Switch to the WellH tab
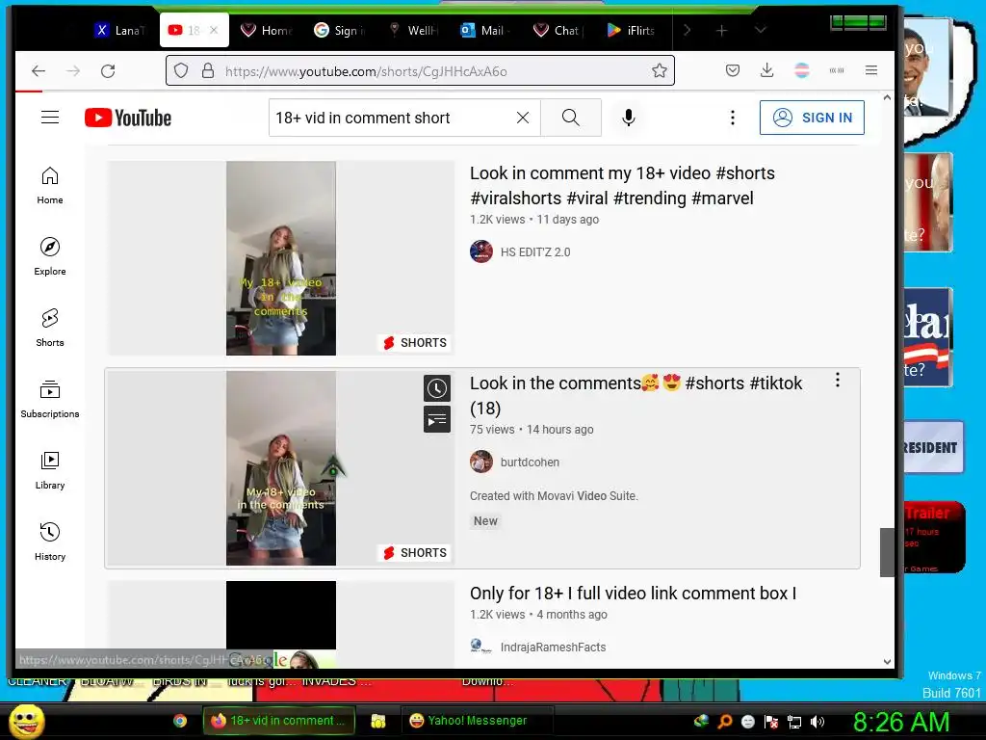This screenshot has width=986, height=740. [414, 30]
